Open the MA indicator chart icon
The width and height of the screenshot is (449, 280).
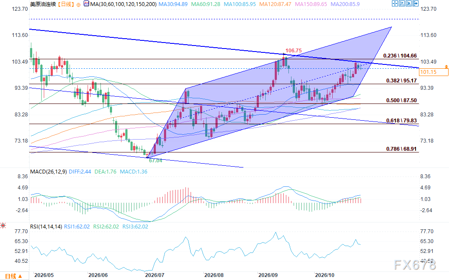click(x=86, y=4)
